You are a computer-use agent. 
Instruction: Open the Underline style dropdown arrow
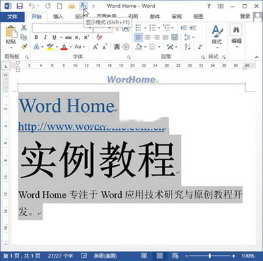[61, 38]
